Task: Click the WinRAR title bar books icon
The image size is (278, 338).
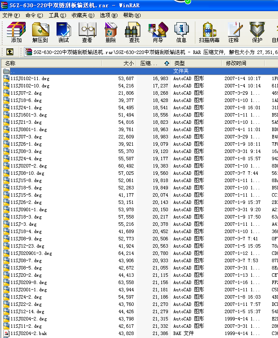Action: [x=4, y=5]
